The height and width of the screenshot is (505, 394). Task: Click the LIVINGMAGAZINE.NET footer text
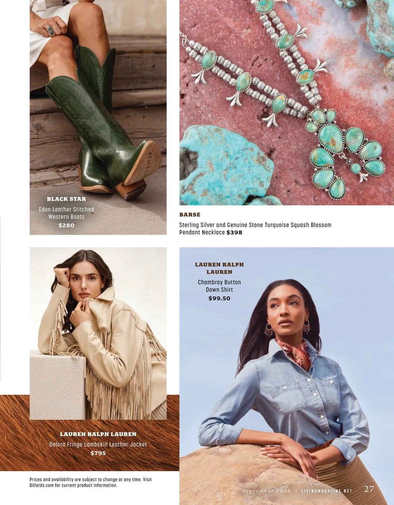[327, 491]
